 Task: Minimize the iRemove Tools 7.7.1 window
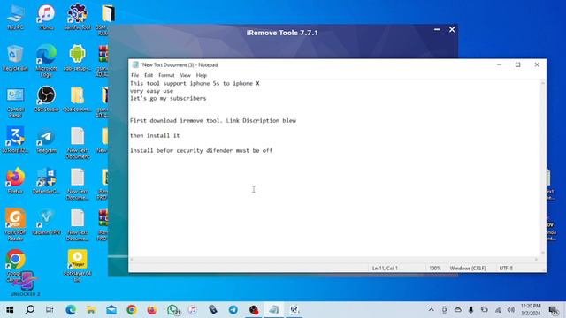437,29
